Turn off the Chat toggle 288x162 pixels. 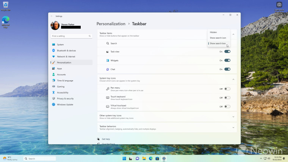click(227, 69)
